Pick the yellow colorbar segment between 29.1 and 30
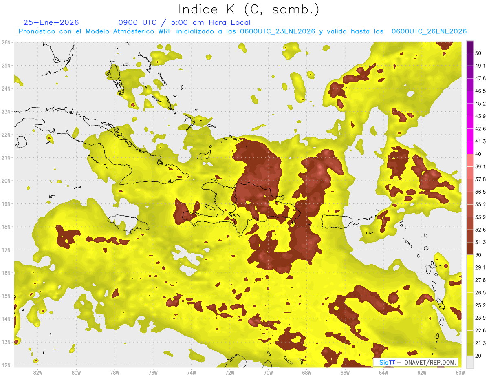 point(470,261)
